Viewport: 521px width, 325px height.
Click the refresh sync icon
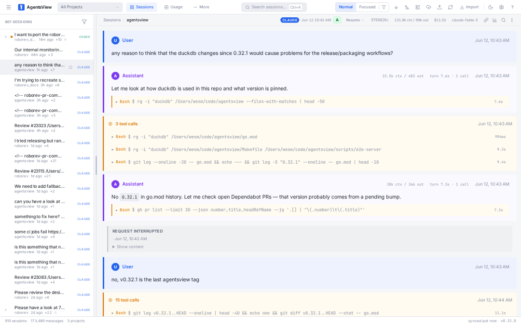point(450,7)
